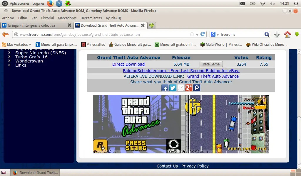Close the Download Grand Theft Auto tab
The image size is (301, 176).
click(143, 25)
